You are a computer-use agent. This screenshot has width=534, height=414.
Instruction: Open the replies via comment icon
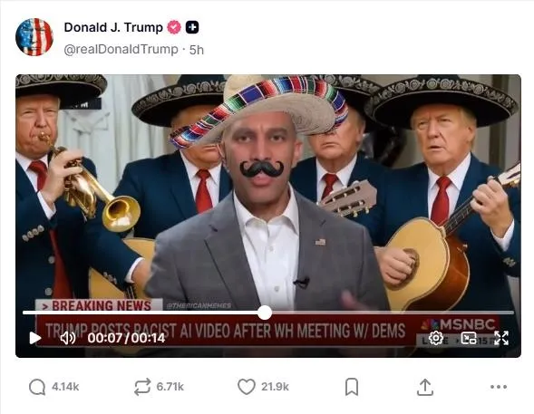tap(37, 387)
